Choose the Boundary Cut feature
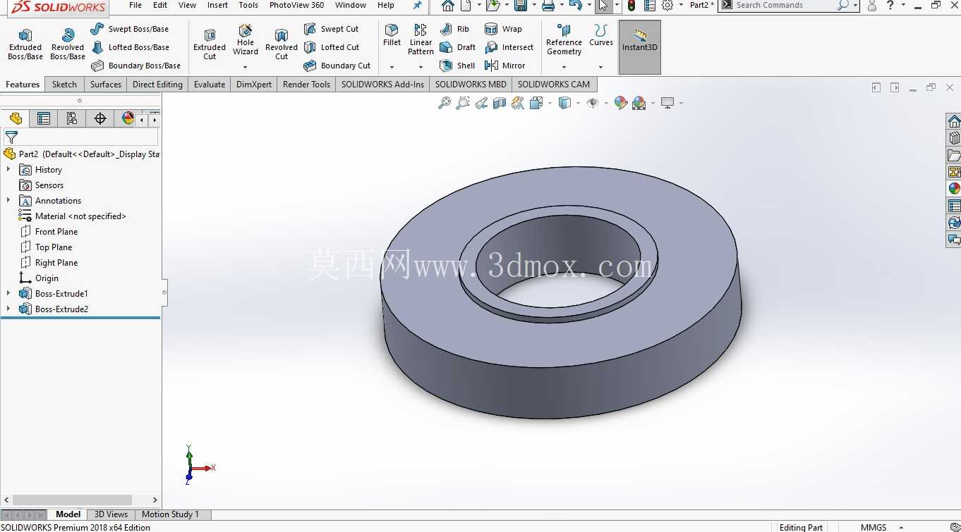The width and height of the screenshot is (961, 532). [x=337, y=66]
